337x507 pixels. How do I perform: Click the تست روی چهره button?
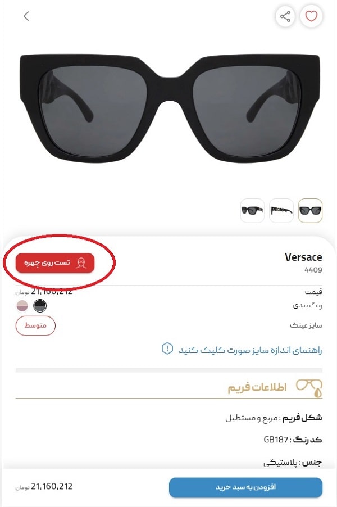[55, 263]
